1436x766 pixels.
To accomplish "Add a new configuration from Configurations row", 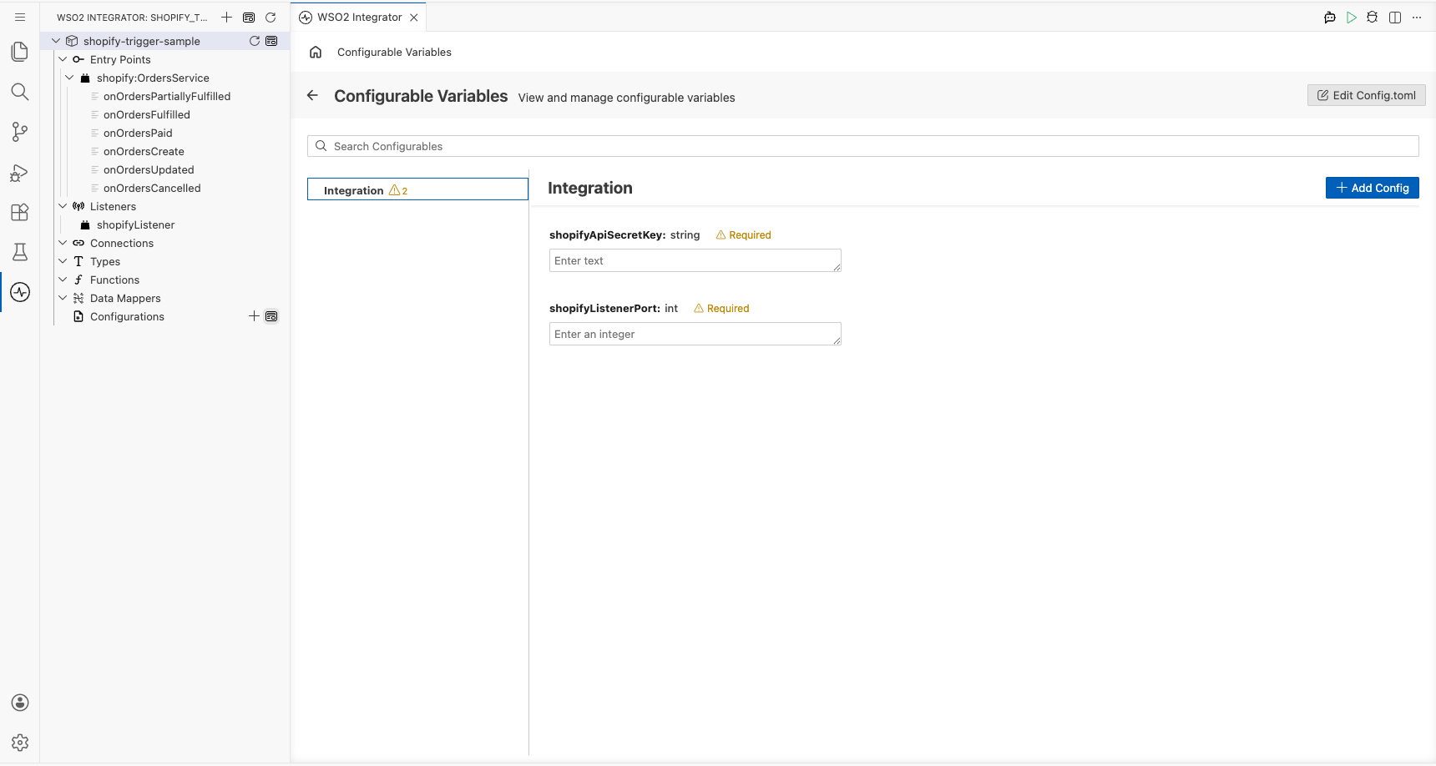I will coord(255,316).
